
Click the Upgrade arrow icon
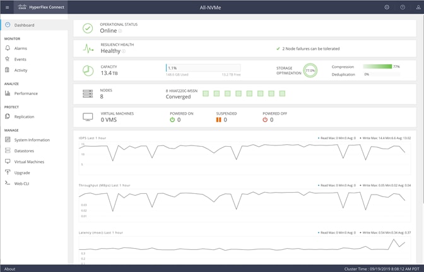pos(8,172)
